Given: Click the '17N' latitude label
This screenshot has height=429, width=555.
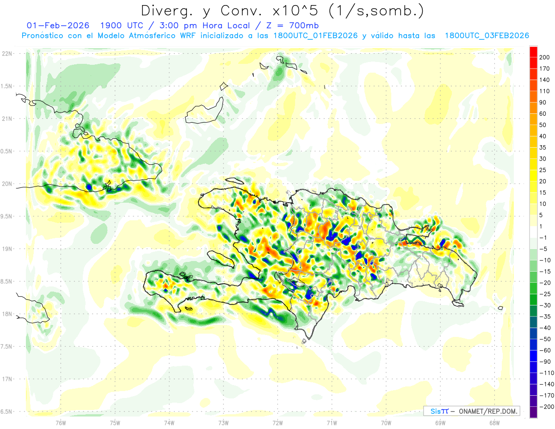Looking at the screenshot, I should click(x=7, y=379).
